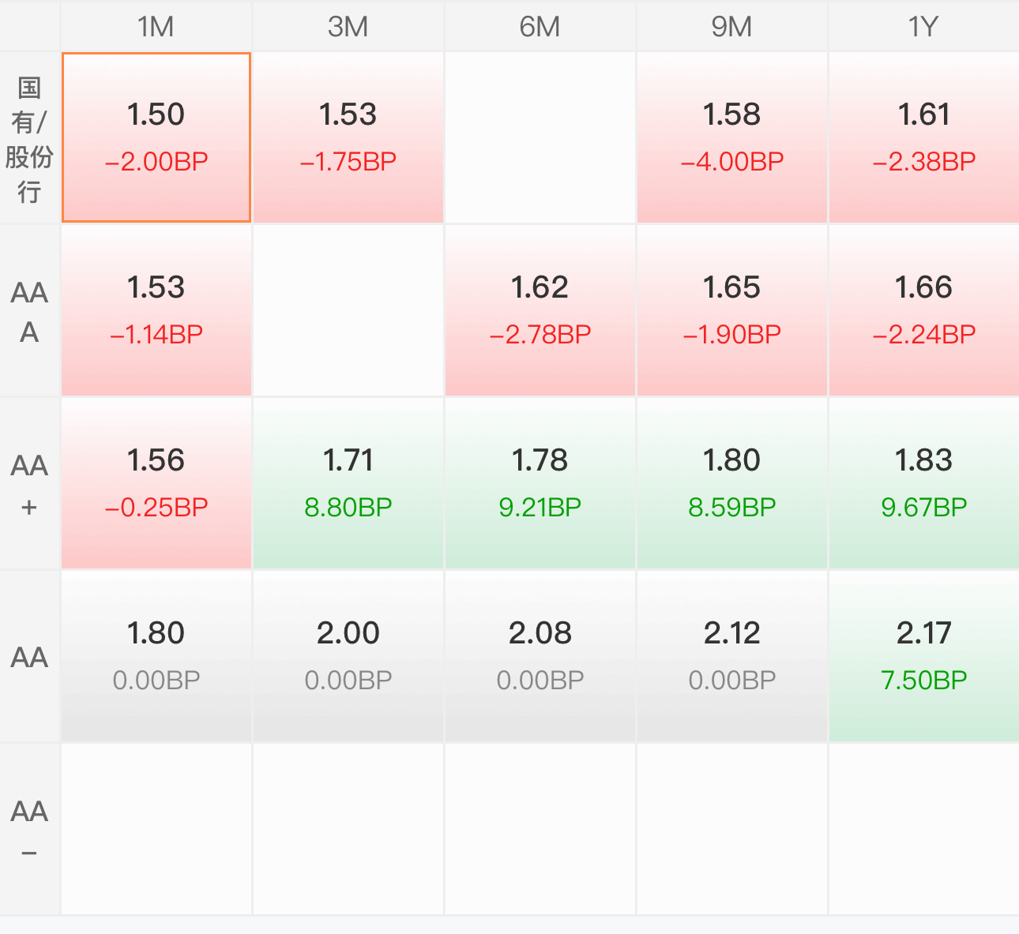Select the 1.83 cell showing 9.67BP
The image size is (1019, 934).
[x=924, y=483]
